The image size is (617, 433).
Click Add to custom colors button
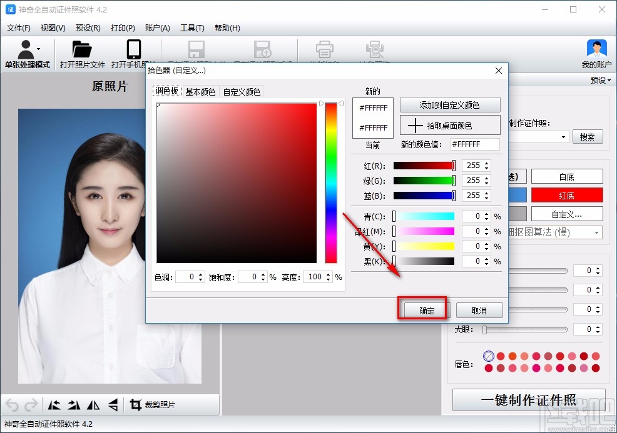[x=450, y=105]
